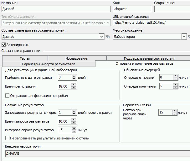Increase Интервал опроса результатов minutes
The image size is (190, 161).
pos(74,128)
